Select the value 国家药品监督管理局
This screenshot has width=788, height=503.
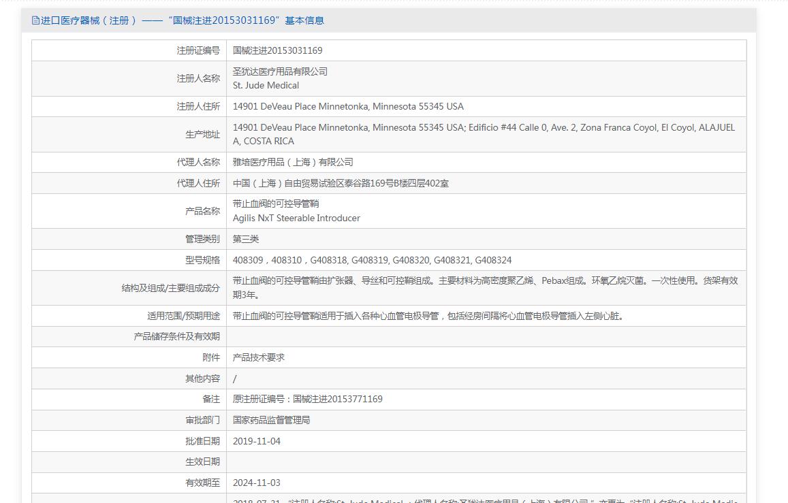click(x=271, y=420)
